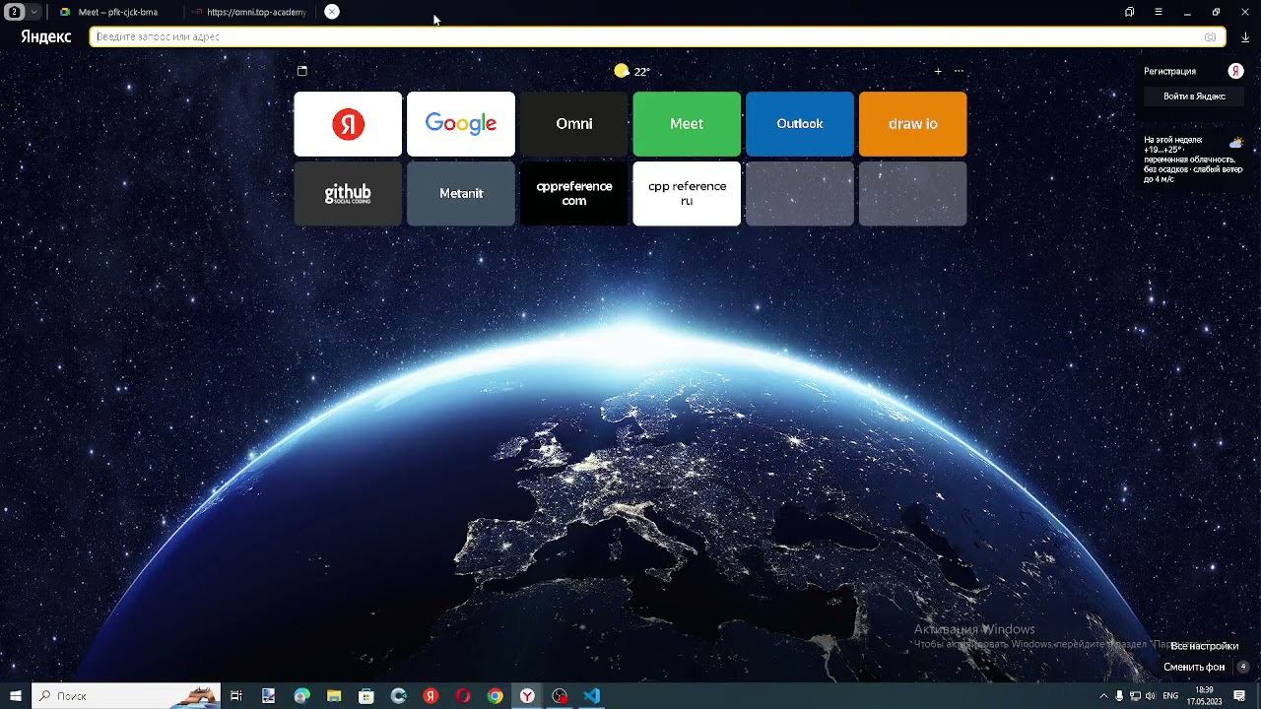Click the Войти в Яндекс button

point(1194,97)
